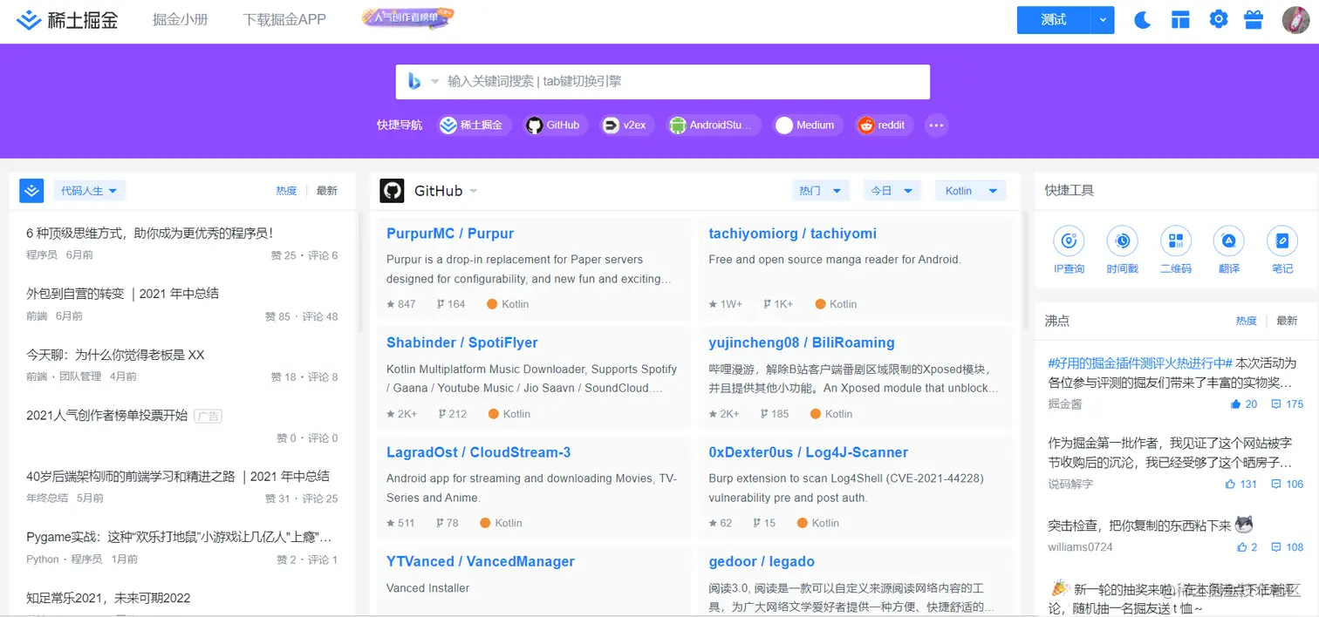Open the 笔记 tool
Image resolution: width=1319 pixels, height=617 pixels.
click(x=1282, y=250)
